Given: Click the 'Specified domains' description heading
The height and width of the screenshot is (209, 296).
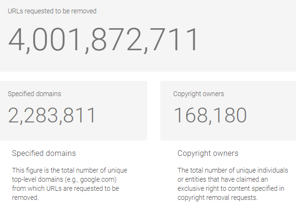Looking at the screenshot, I should (x=44, y=154).
